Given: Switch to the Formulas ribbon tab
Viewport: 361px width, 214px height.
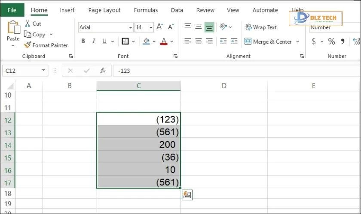Looking at the screenshot, I should (146, 10).
